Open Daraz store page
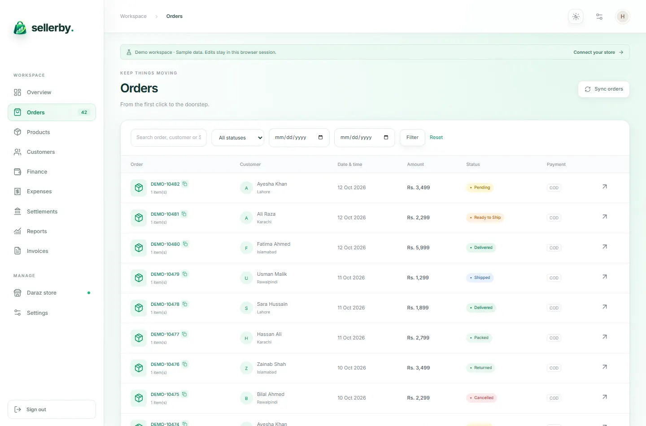This screenshot has height=426, width=646. (x=52, y=293)
